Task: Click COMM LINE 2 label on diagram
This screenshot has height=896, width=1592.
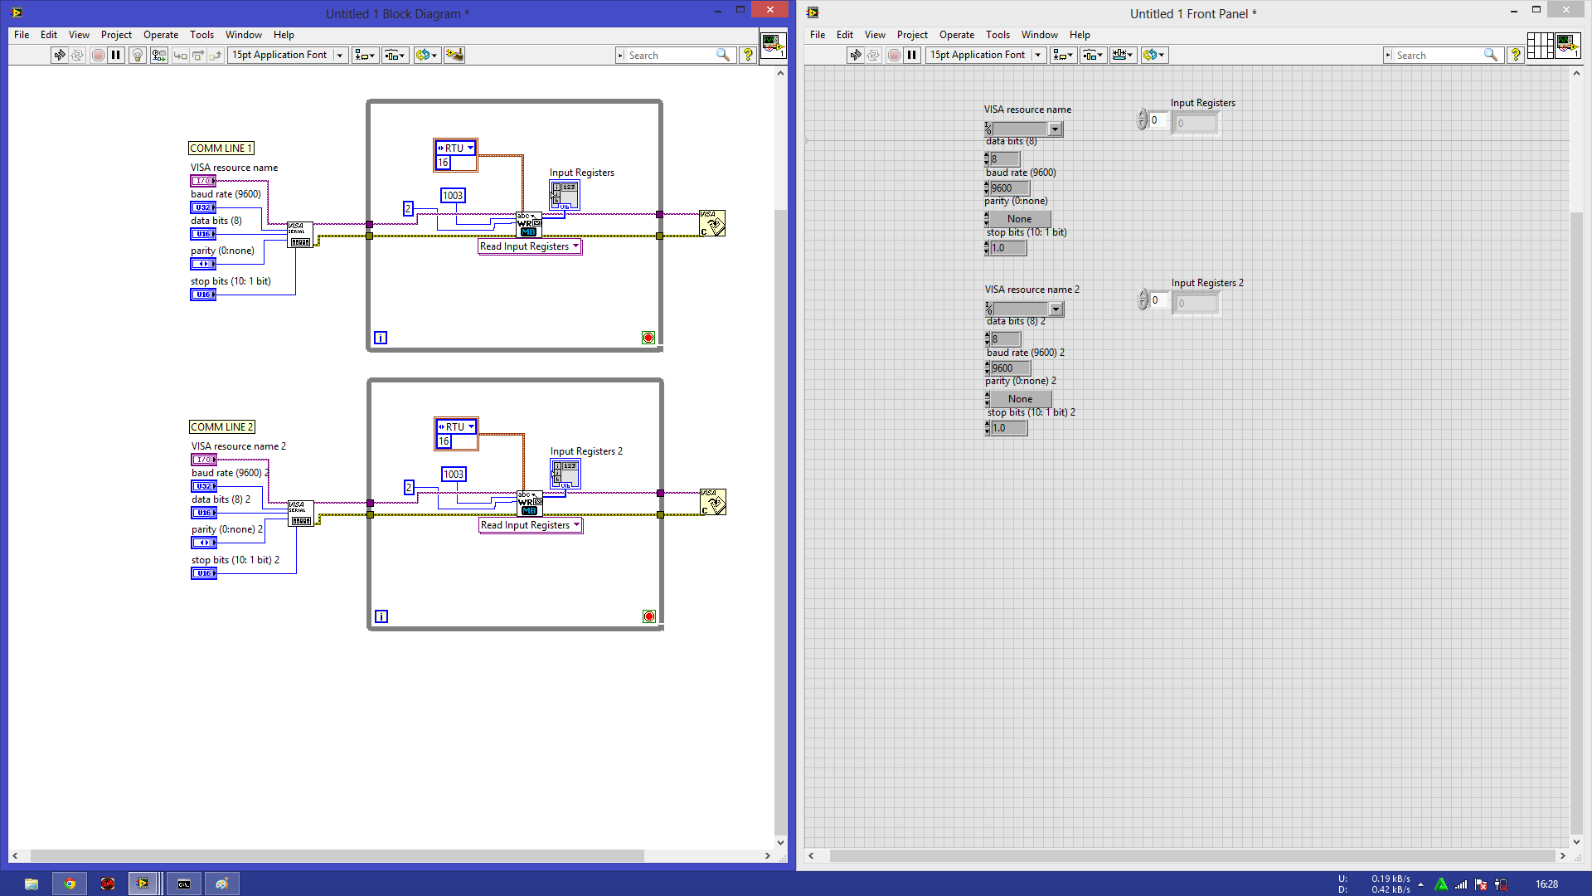Action: point(221,426)
